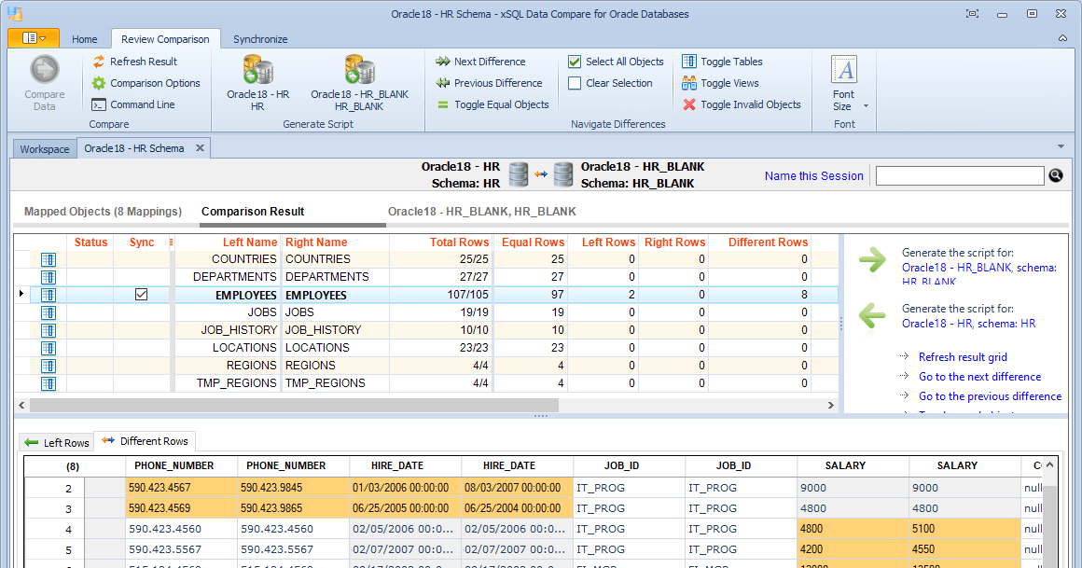Viewport: 1082px width, 568px height.
Task: Check the Clear Selection box
Action: (575, 83)
